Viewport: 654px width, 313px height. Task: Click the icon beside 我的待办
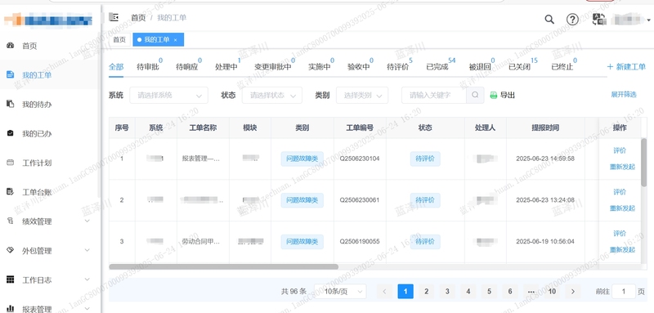point(11,104)
